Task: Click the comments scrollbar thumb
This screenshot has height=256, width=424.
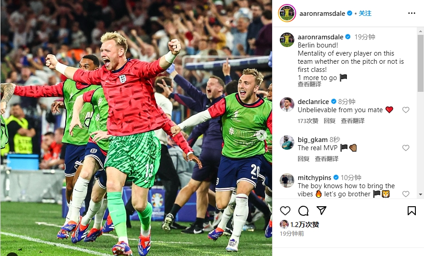Action: tap(420, 63)
